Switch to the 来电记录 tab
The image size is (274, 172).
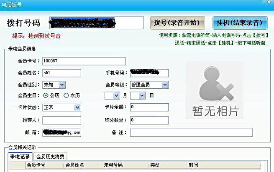(x=20, y=157)
